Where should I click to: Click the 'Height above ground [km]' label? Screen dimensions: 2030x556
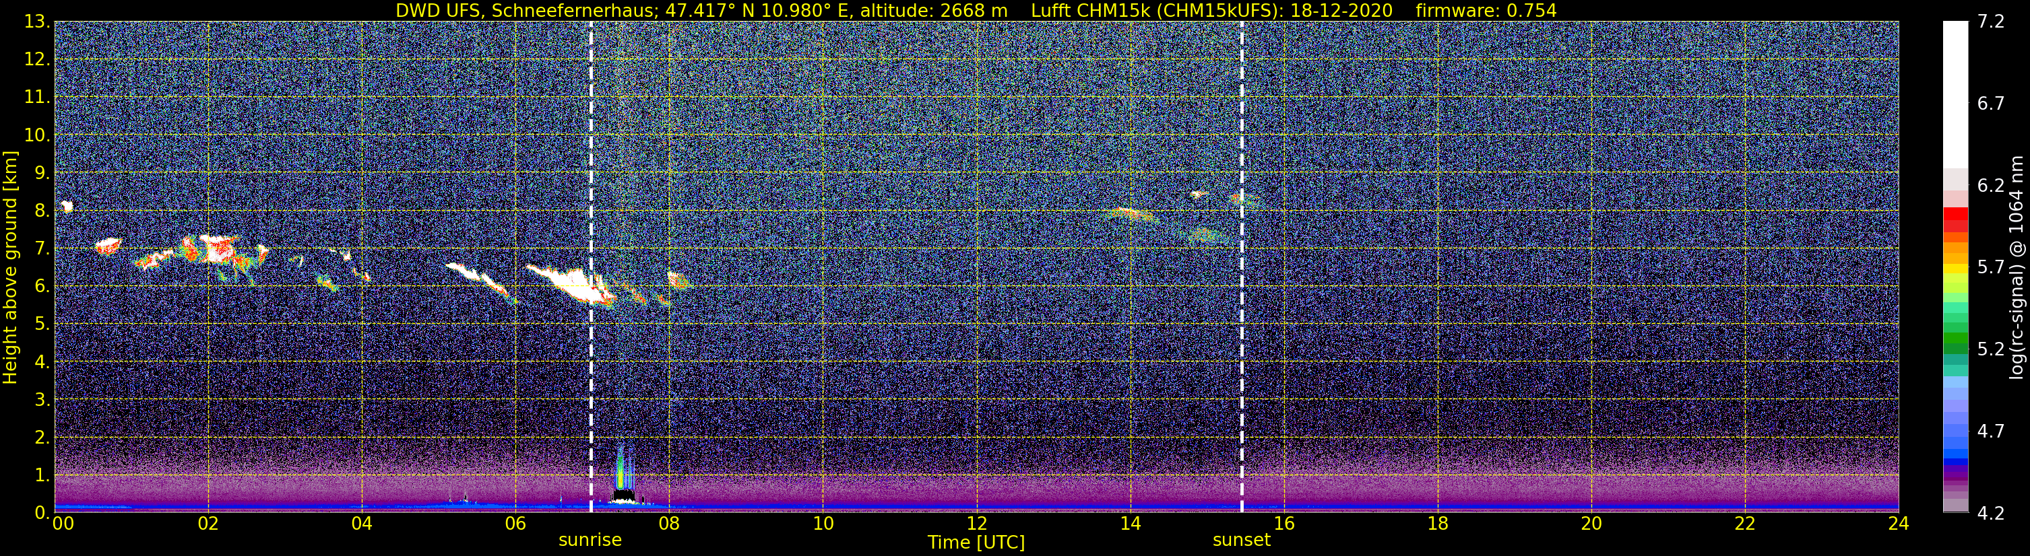pos(10,268)
